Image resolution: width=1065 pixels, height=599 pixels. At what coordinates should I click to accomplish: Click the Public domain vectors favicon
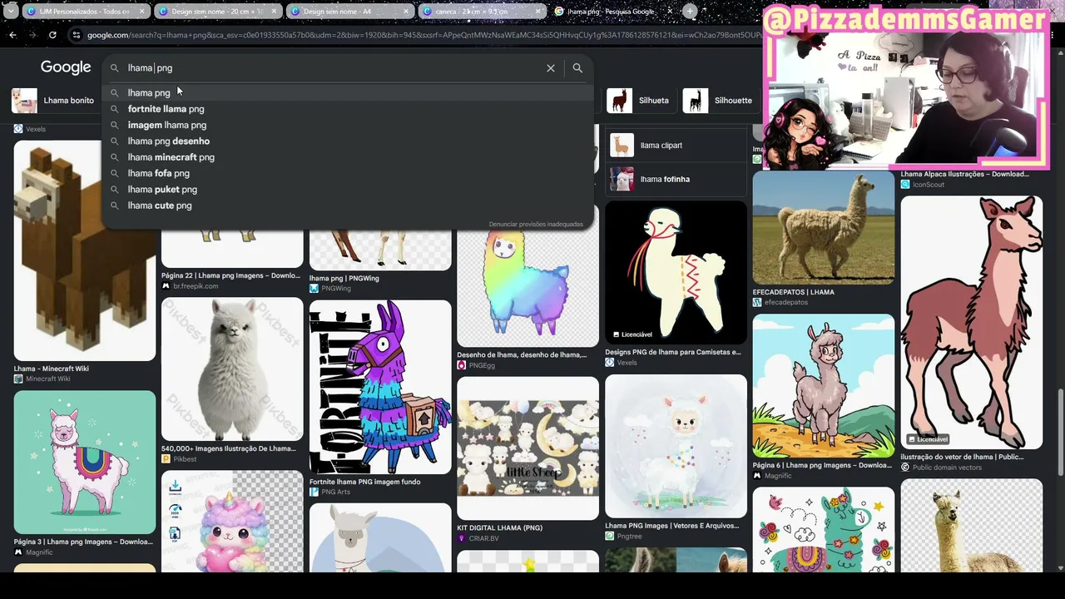click(905, 468)
